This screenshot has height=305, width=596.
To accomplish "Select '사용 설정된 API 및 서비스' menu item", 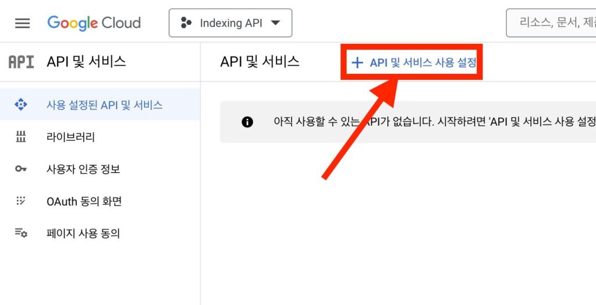I will pos(104,105).
